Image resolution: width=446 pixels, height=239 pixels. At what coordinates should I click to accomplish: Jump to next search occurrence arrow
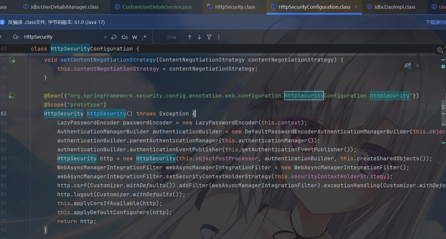pyautogui.click(x=199, y=37)
